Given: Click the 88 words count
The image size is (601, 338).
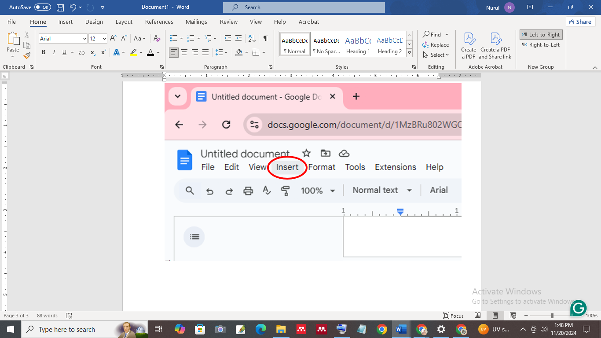Looking at the screenshot, I should 47,316.
